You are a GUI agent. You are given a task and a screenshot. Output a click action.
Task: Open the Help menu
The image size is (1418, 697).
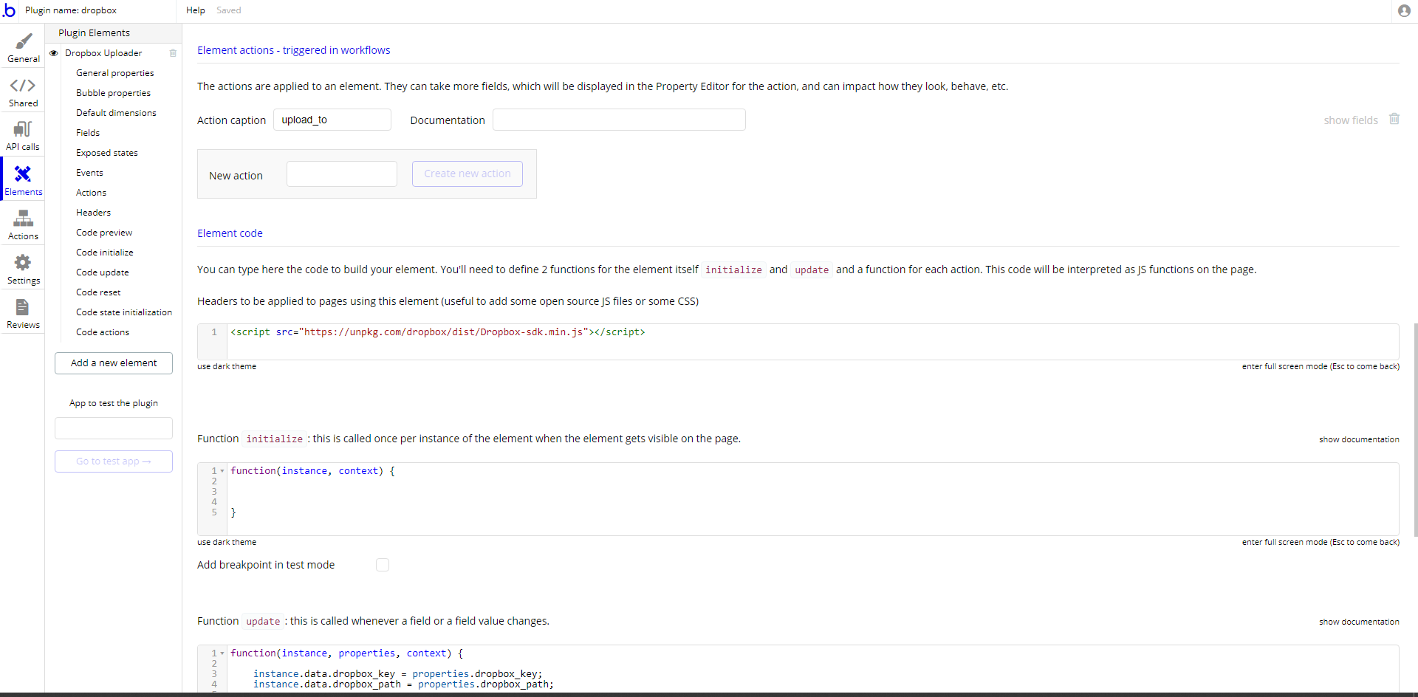tap(196, 10)
